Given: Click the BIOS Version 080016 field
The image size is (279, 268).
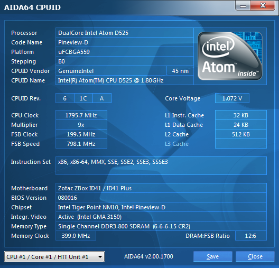Looking at the screenshot, I should (161, 198).
